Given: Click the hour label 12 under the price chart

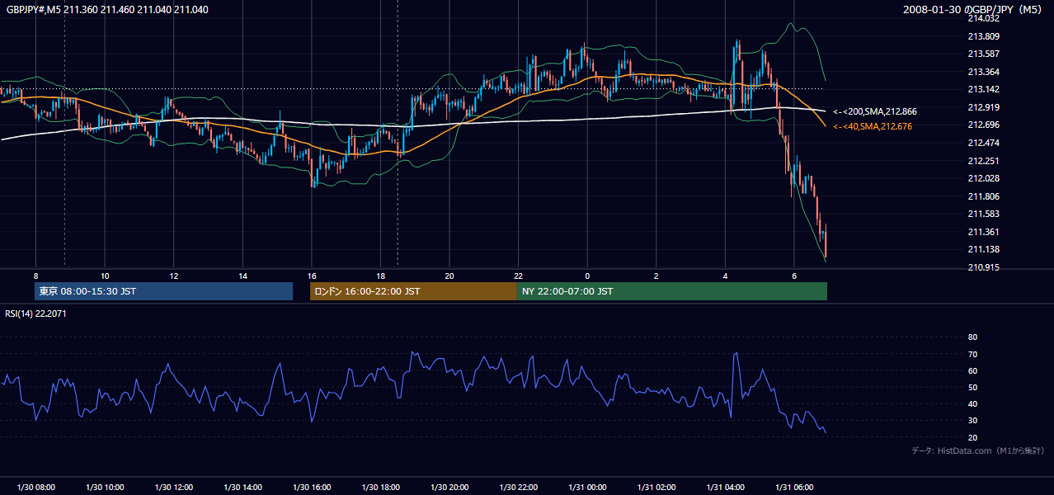Looking at the screenshot, I should (x=174, y=276).
